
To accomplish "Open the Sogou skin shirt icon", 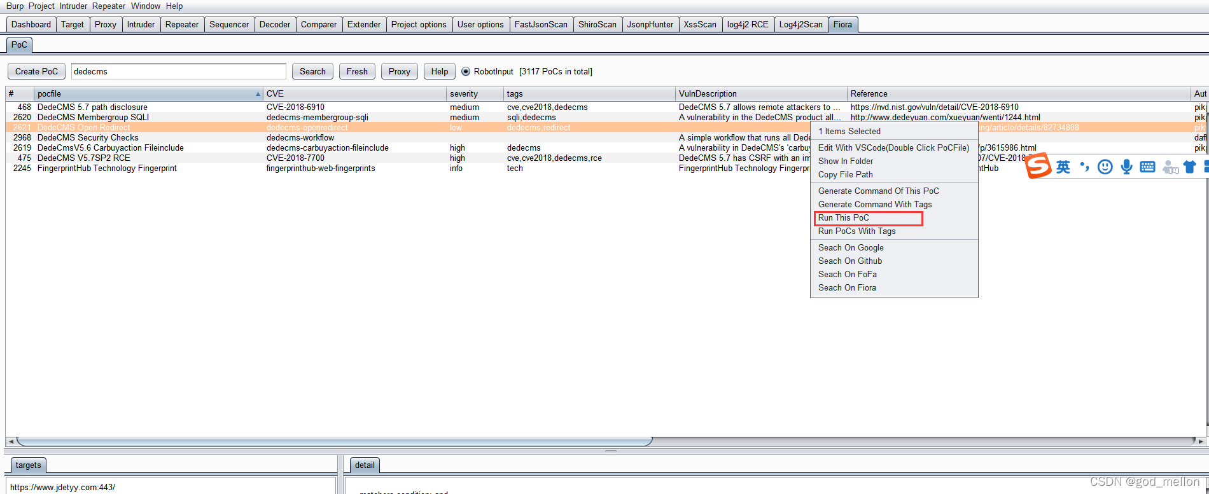I will coord(1189,167).
